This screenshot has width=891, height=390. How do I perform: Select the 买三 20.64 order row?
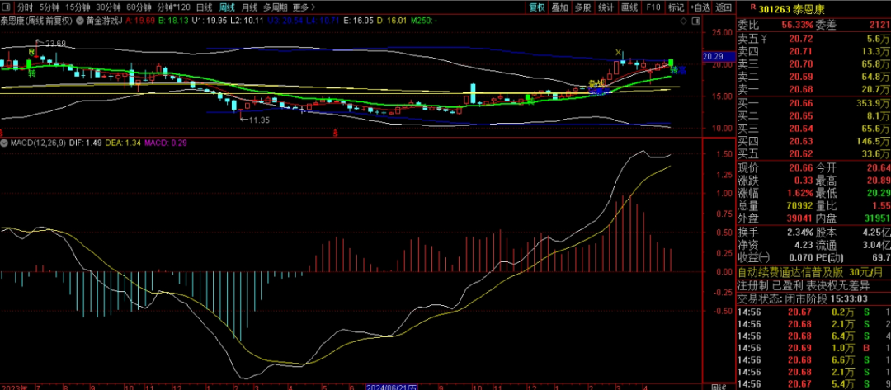click(x=813, y=129)
